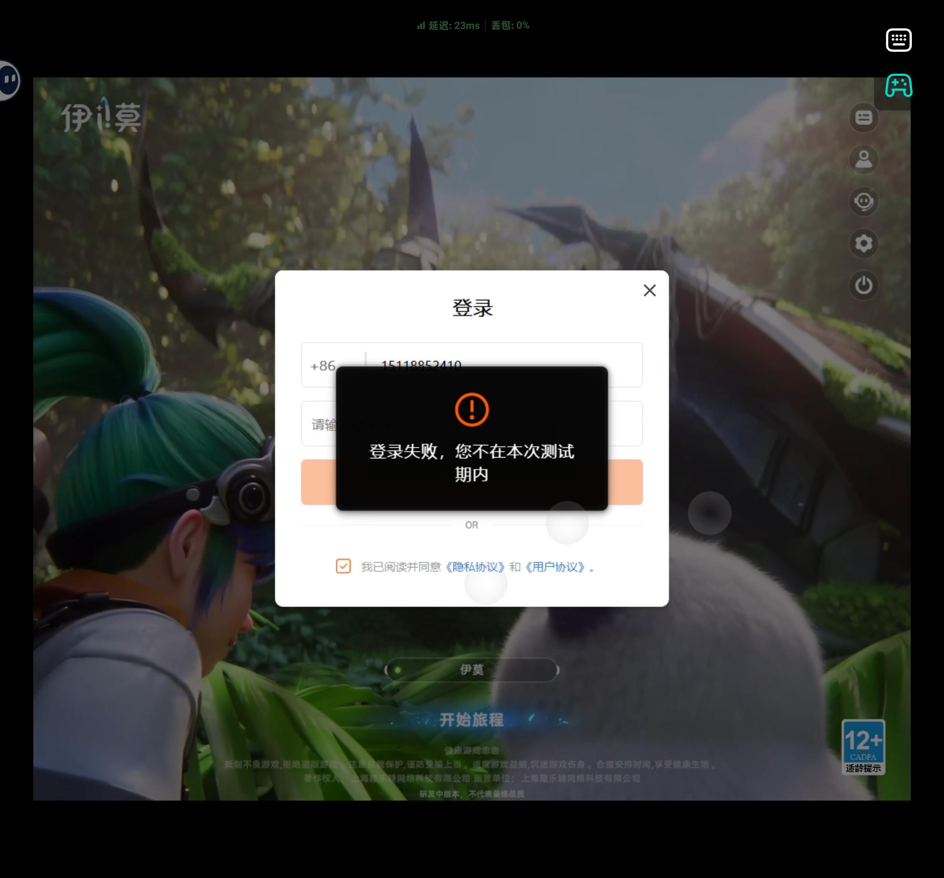Open the 用户协议 user agreement link
This screenshot has height=878, width=944.
pyautogui.click(x=555, y=567)
